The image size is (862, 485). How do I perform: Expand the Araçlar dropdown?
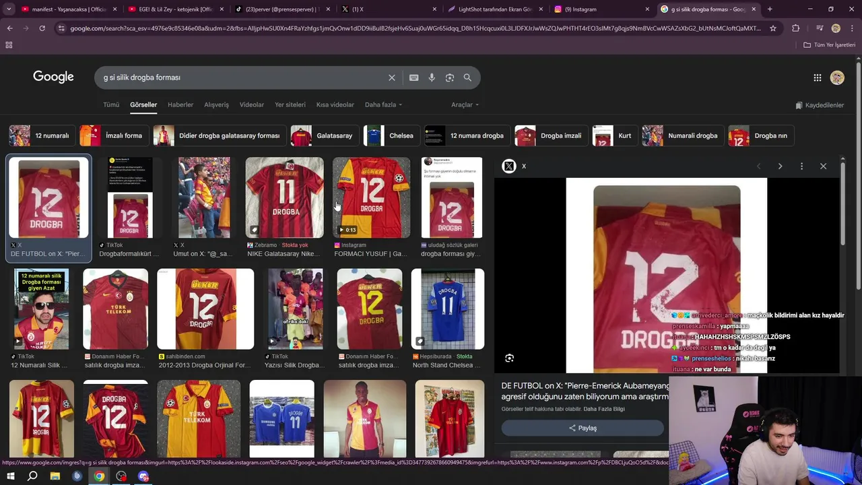(x=465, y=105)
